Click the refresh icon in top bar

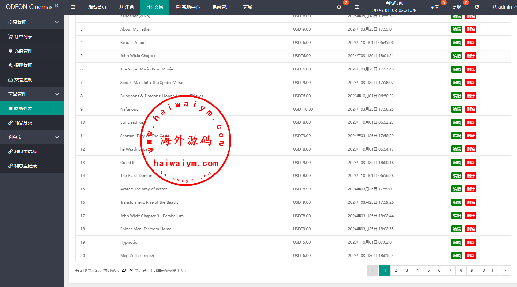tap(477, 7)
